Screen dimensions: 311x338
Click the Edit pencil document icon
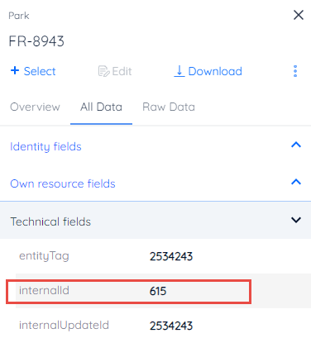click(x=103, y=71)
